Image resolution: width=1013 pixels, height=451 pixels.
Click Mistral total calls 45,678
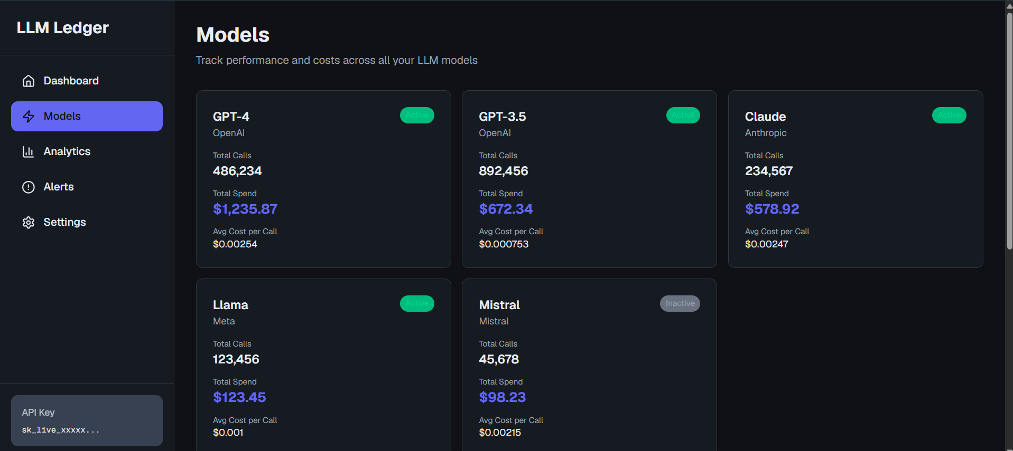pos(499,359)
